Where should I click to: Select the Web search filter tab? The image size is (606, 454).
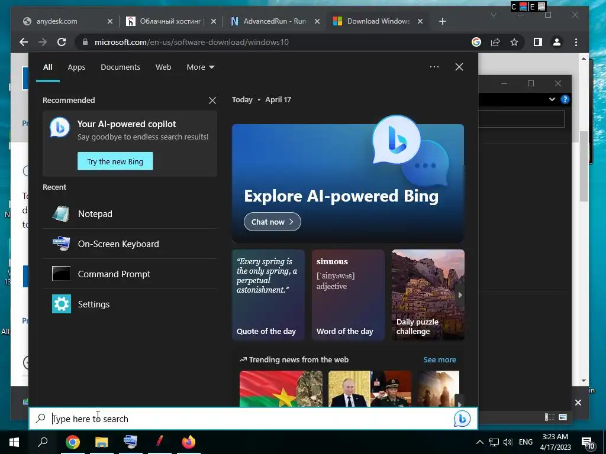pyautogui.click(x=163, y=67)
